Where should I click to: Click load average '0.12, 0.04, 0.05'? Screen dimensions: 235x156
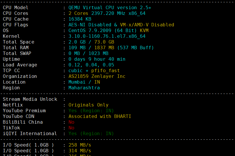91,65
